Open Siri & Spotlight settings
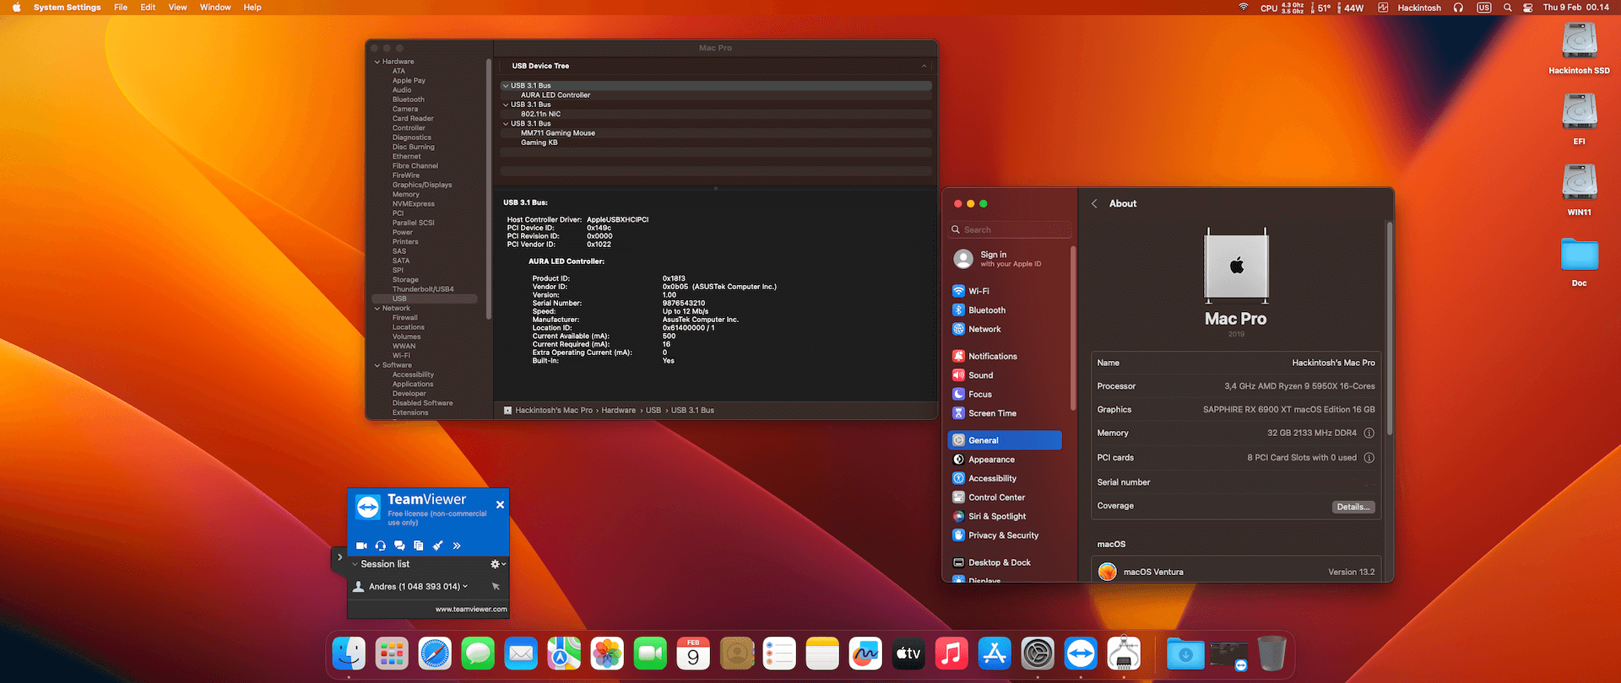This screenshot has width=1621, height=683. pyautogui.click(x=1005, y=516)
